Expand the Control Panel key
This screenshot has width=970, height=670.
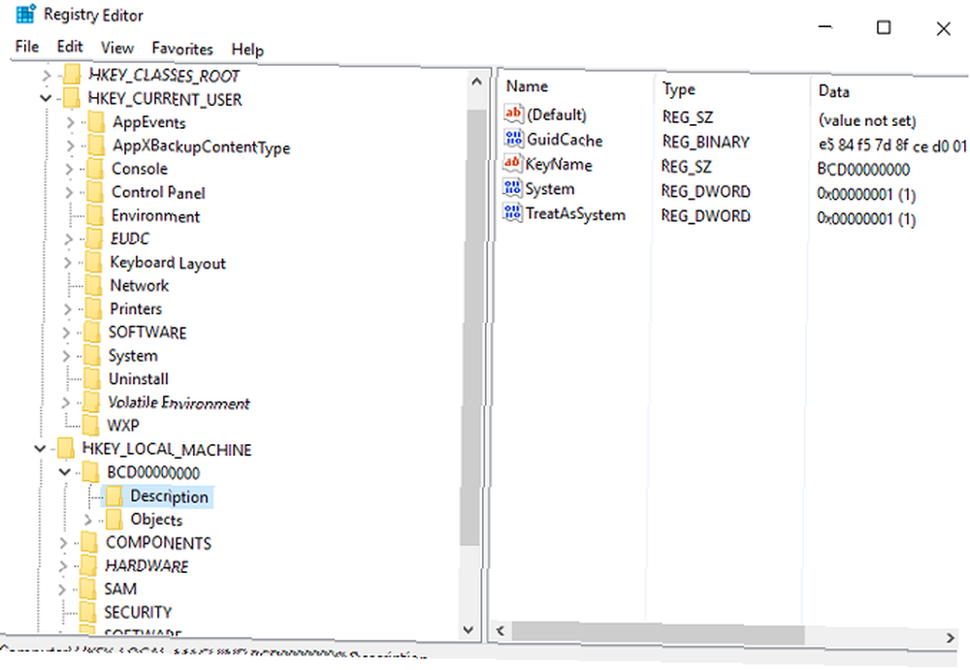[69, 192]
